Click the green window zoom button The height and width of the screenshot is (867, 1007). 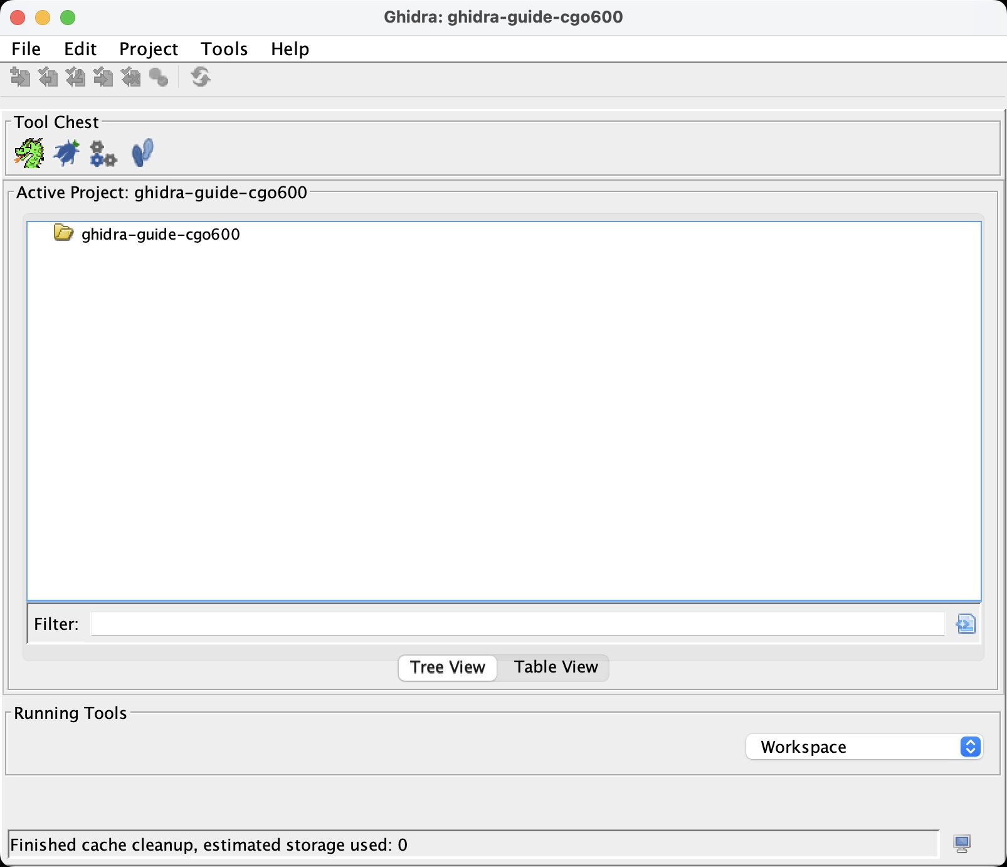tap(68, 18)
